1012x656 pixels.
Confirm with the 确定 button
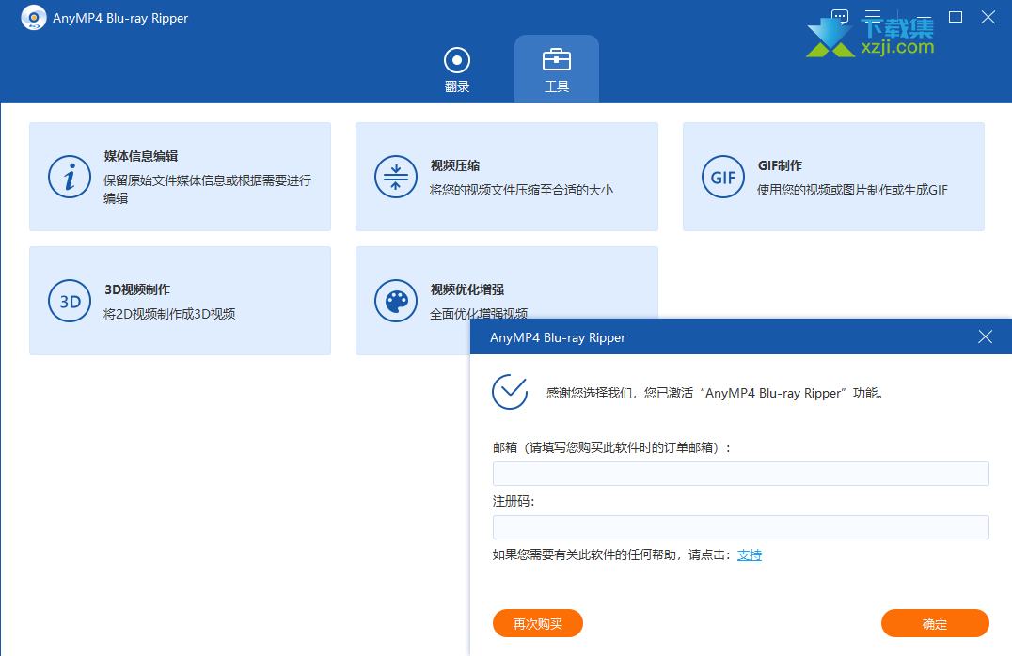(x=935, y=623)
